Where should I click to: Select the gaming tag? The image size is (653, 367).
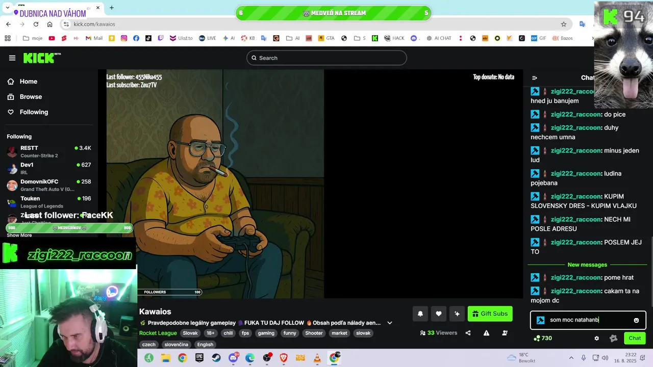tap(266, 333)
